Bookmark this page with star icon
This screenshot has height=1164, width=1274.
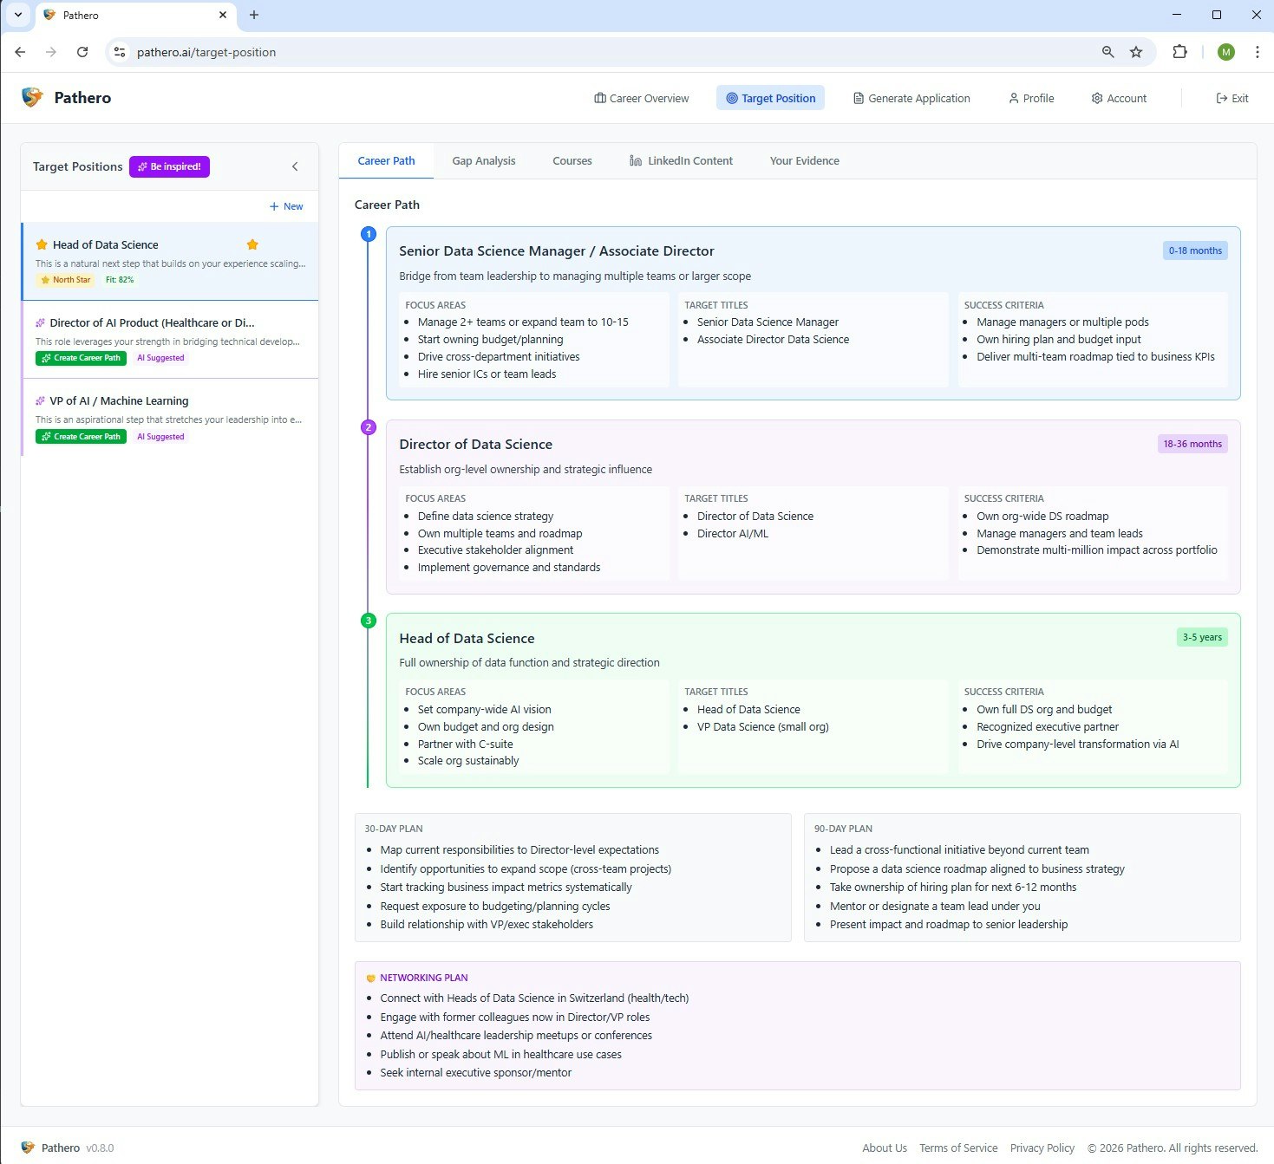[1136, 52]
